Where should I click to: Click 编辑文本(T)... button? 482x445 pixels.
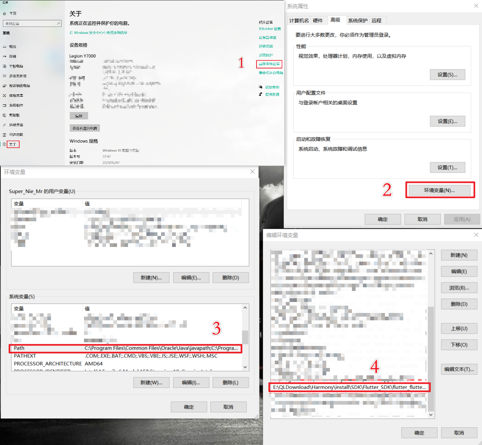459,370
